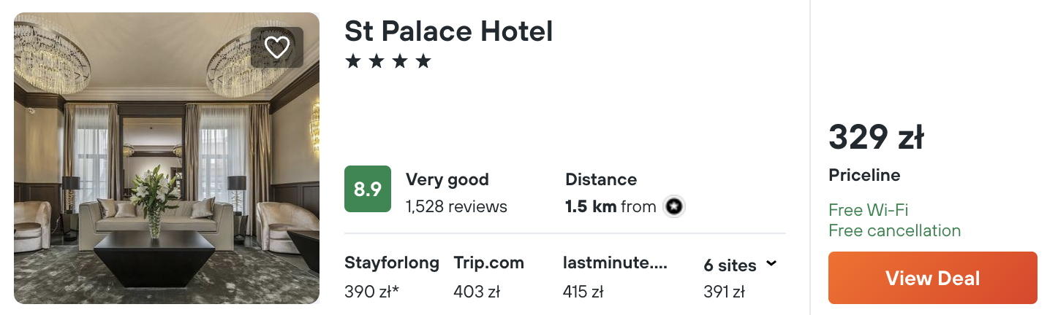Save hotel with the heart icon
The width and height of the screenshot is (1047, 315).
click(x=277, y=47)
